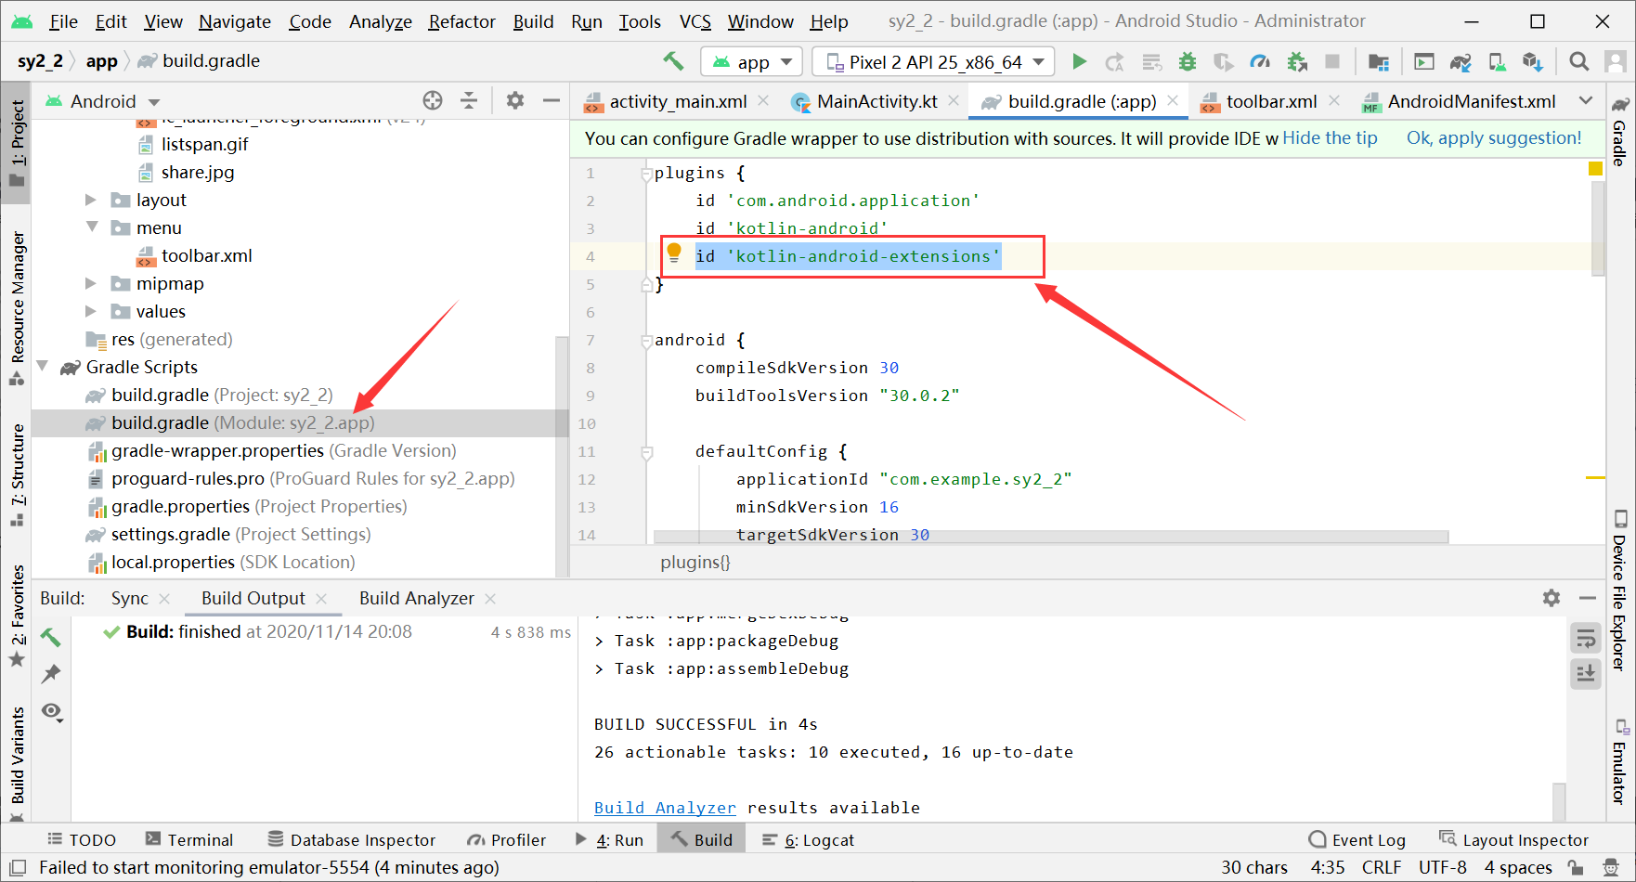Expand the mipmap folder
Viewport: 1636px width, 882px height.
click(91, 283)
